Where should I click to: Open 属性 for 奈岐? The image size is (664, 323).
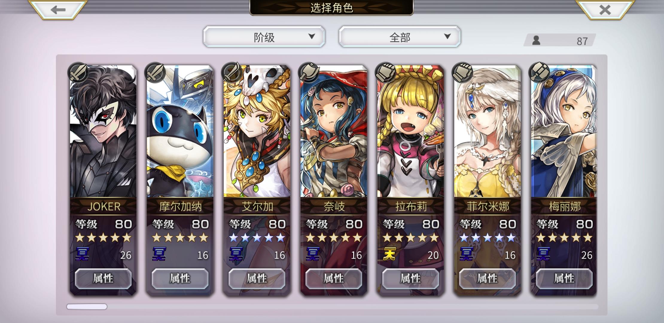click(x=334, y=279)
